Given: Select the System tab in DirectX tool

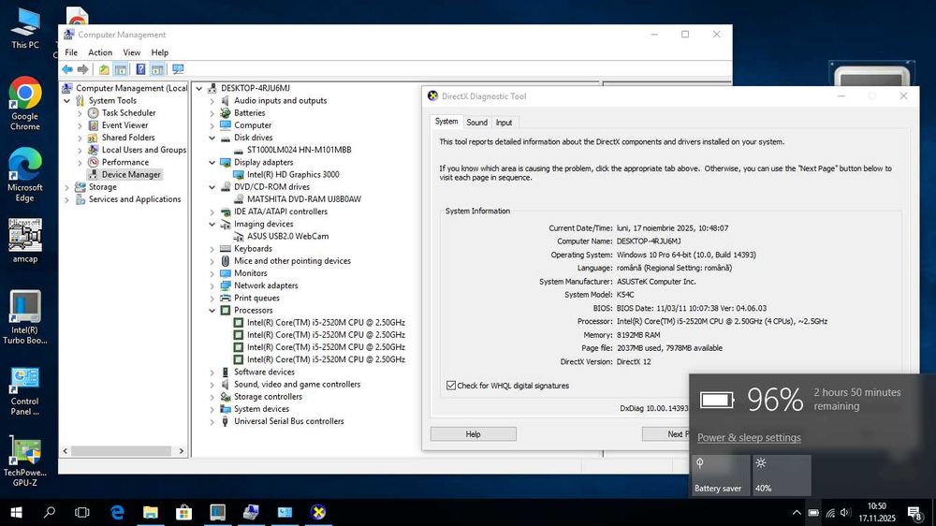Looking at the screenshot, I should click(446, 121).
